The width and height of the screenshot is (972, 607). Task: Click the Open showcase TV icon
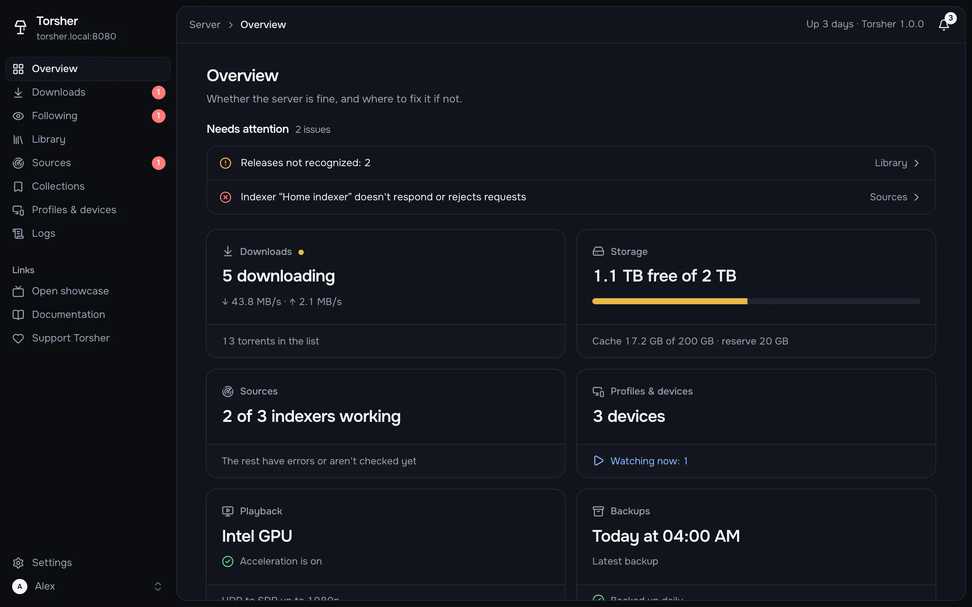18,291
